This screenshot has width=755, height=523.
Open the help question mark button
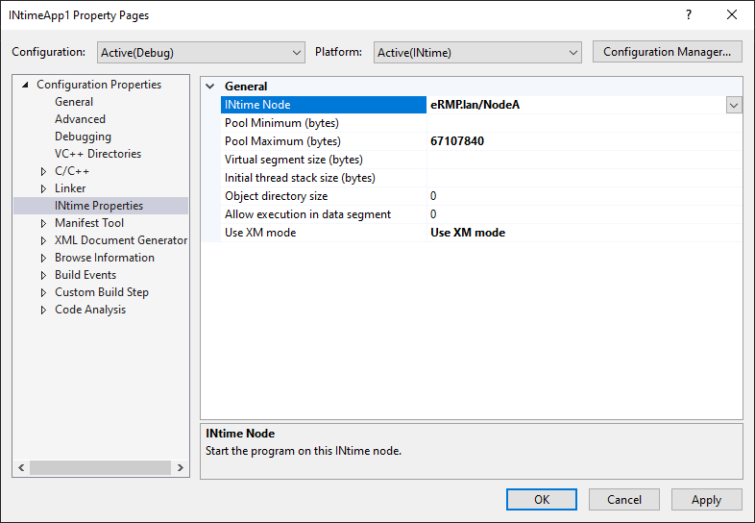click(x=689, y=15)
